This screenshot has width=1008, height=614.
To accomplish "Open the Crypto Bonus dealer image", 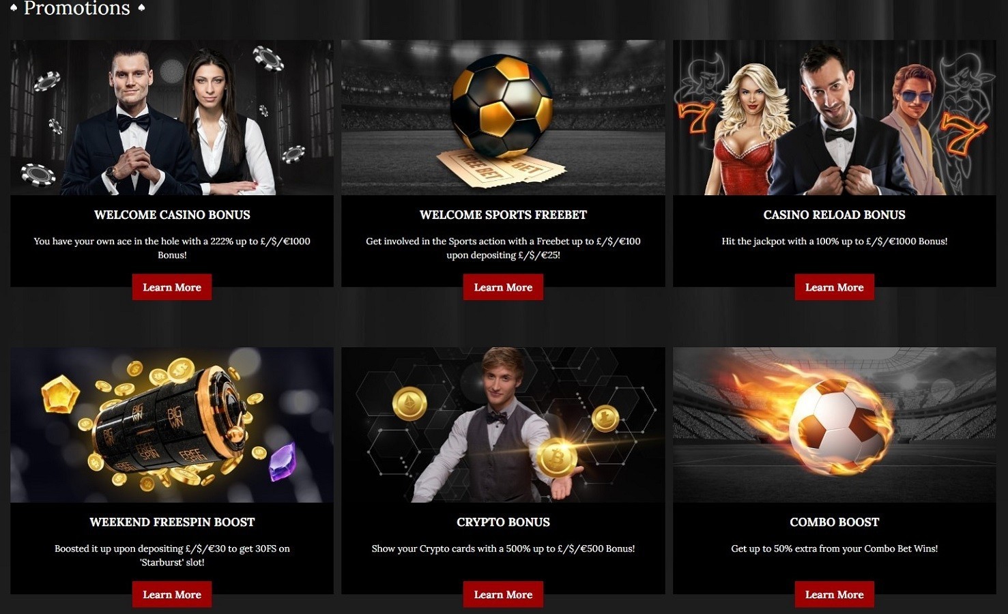I will click(503, 425).
